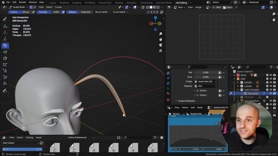Open the Curve Falloff dropdown
The height and width of the screenshot is (156, 278).
(120, 12)
